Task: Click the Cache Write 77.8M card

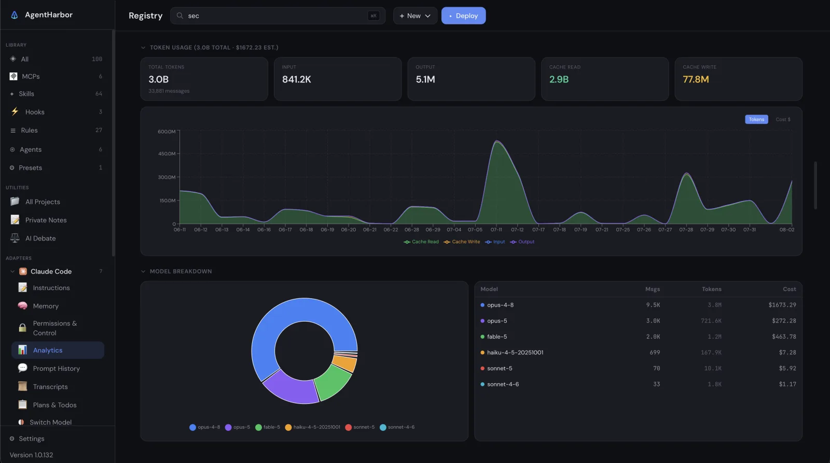Action: [x=739, y=79]
